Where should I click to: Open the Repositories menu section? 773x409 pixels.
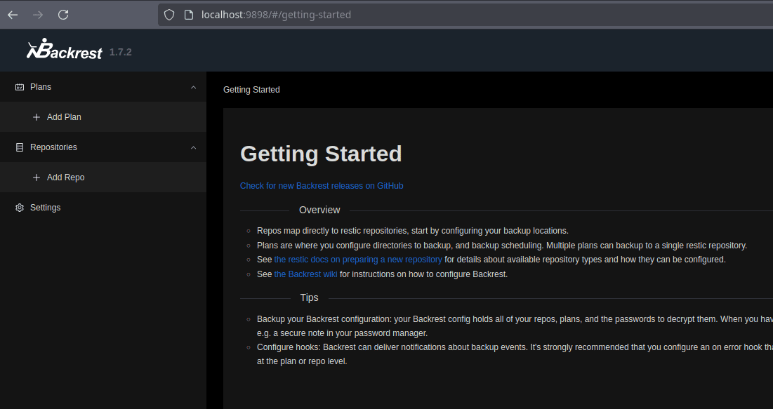(53, 147)
